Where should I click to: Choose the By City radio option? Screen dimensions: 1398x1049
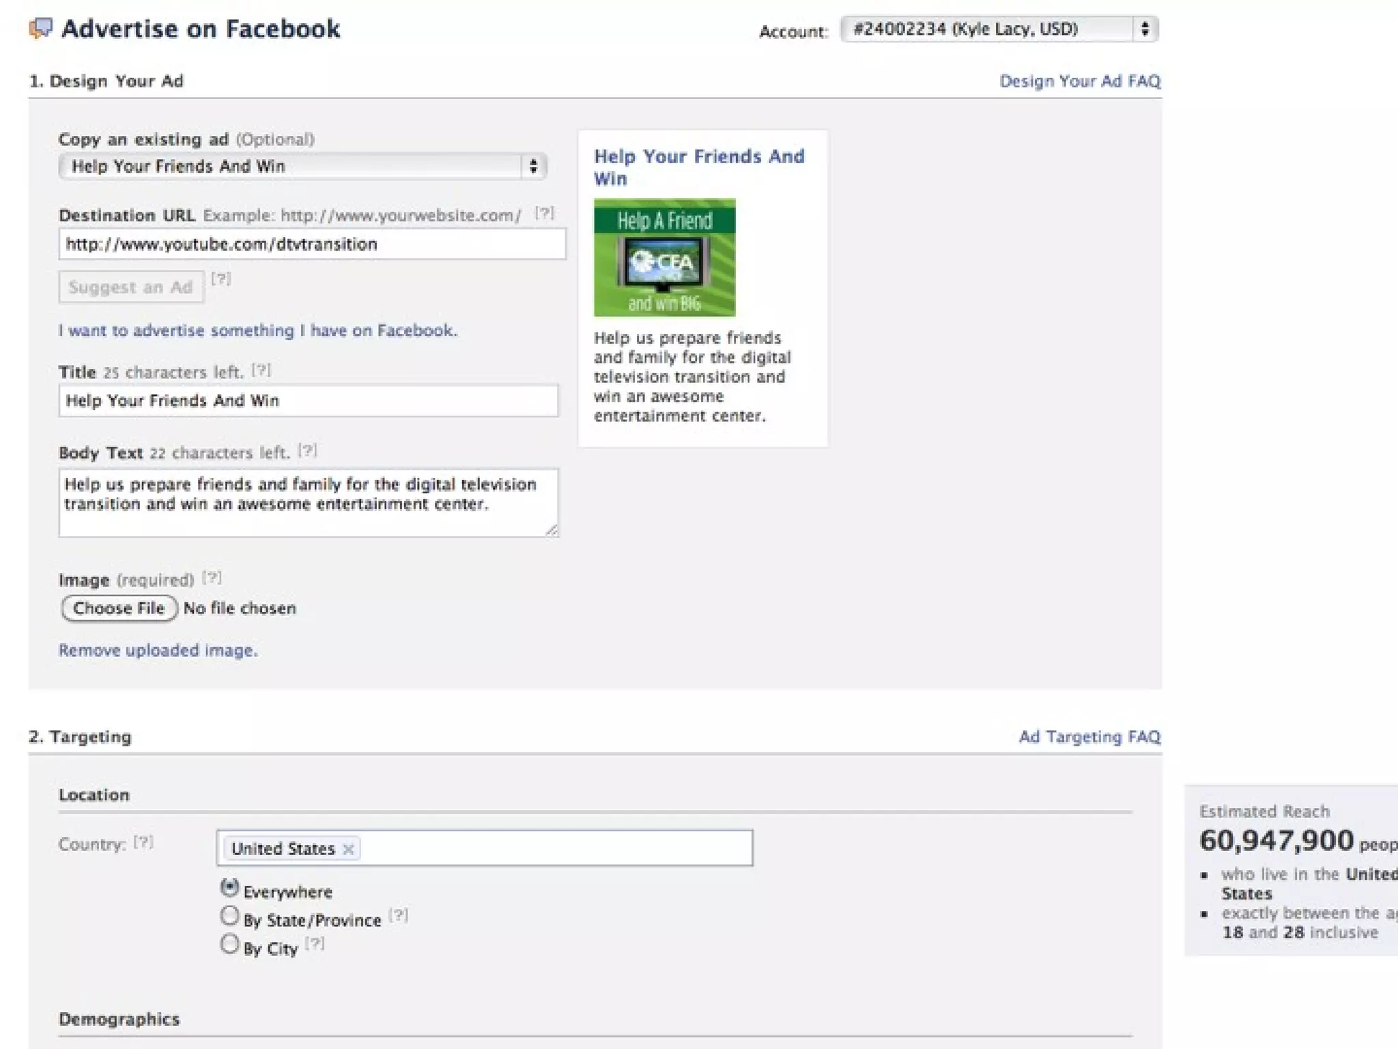(230, 945)
